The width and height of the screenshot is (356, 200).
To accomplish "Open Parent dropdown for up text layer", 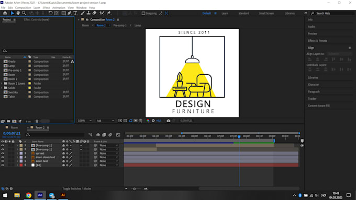I will pos(109,154).
